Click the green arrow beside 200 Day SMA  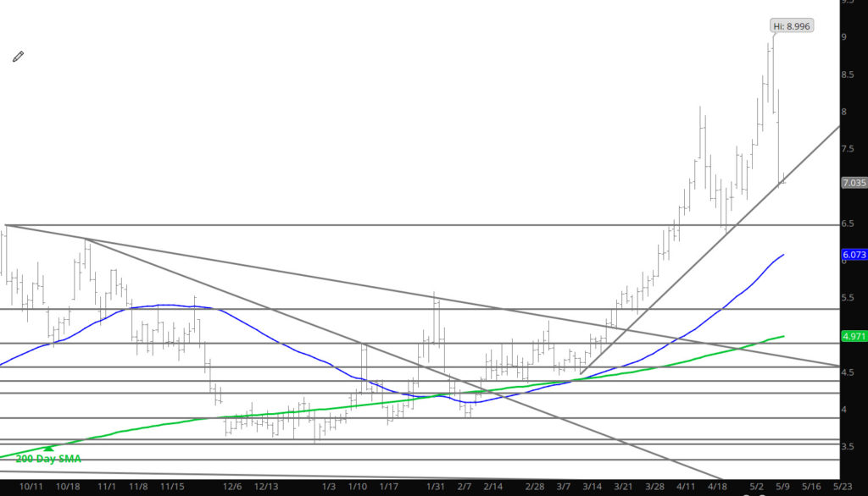tap(49, 449)
